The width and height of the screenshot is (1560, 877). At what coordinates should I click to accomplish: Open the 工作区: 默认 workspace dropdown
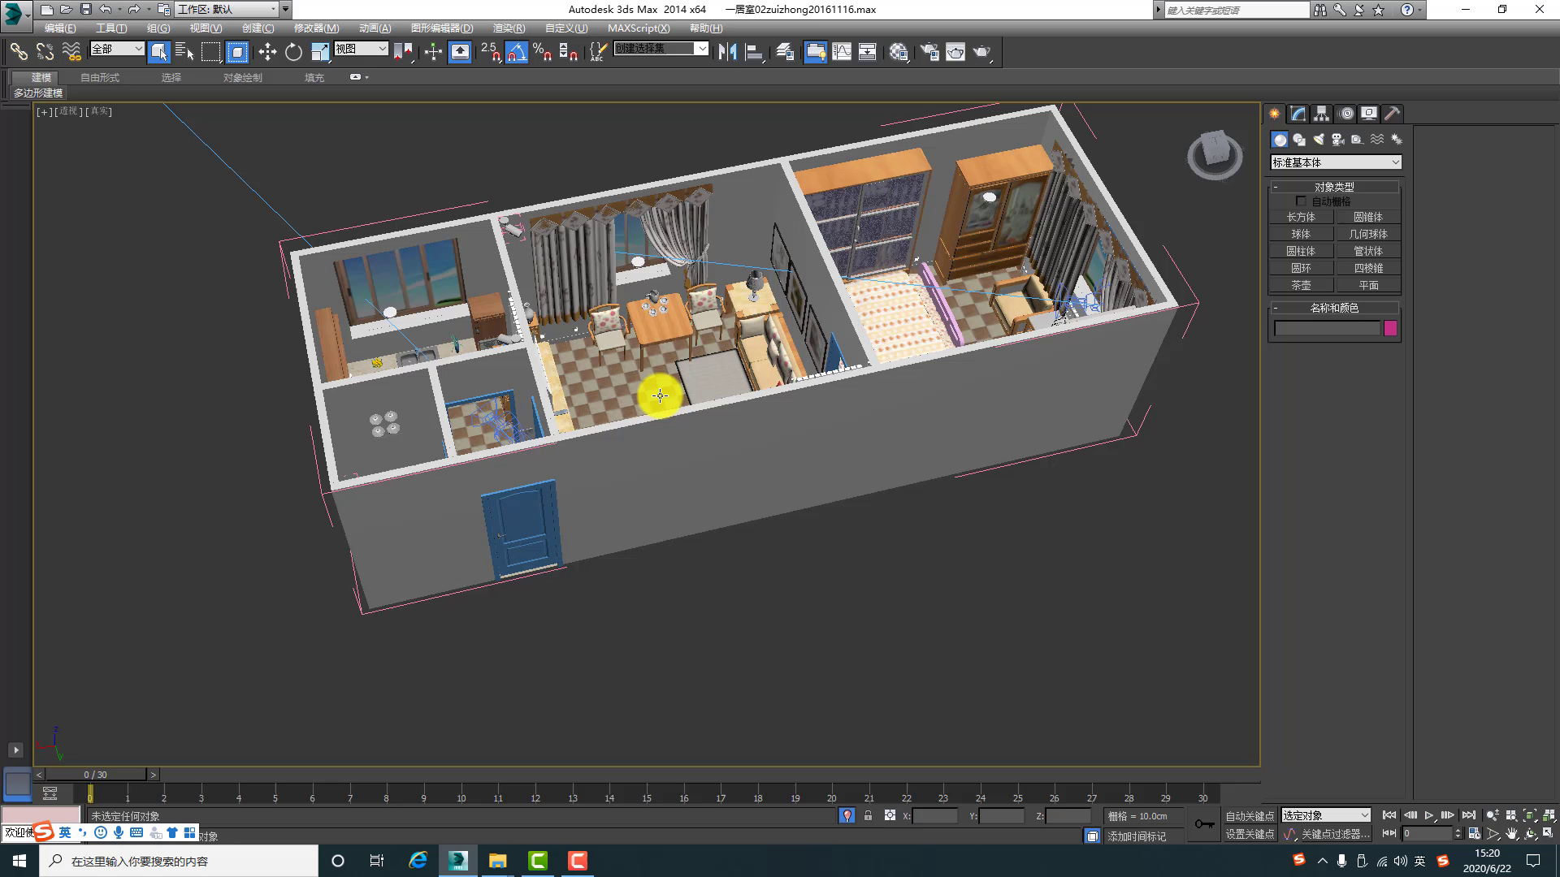point(227,10)
